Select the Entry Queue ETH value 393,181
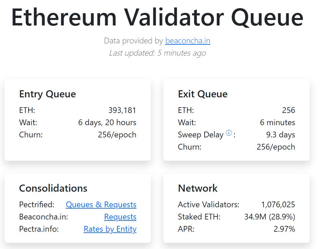The image size is (321, 249). pyautogui.click(x=122, y=110)
